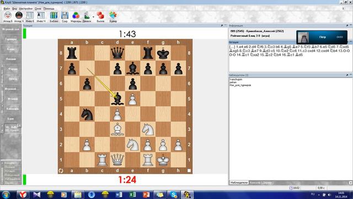Click the white rook on c1

click(x=102, y=160)
